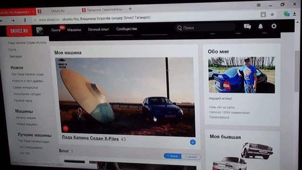This screenshot has width=302, height=170.
Task: Open the Закладки sidebar link
Action: (x=16, y=56)
